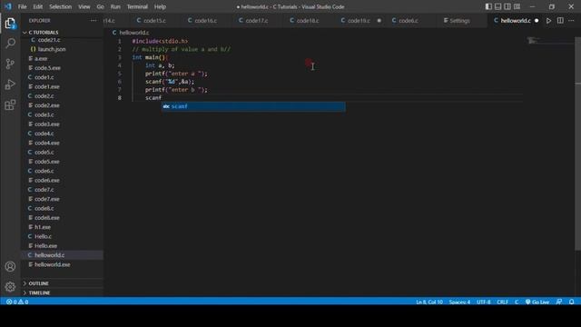This screenshot has height=327, width=581.
Task: Select h1.exe in explorer
Action: [43, 227]
